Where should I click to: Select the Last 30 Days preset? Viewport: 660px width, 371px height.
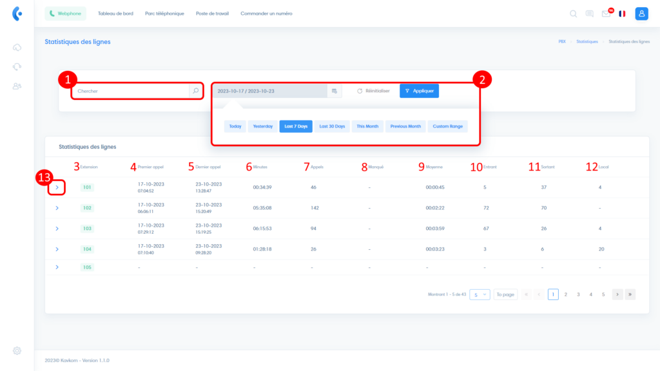tap(332, 126)
